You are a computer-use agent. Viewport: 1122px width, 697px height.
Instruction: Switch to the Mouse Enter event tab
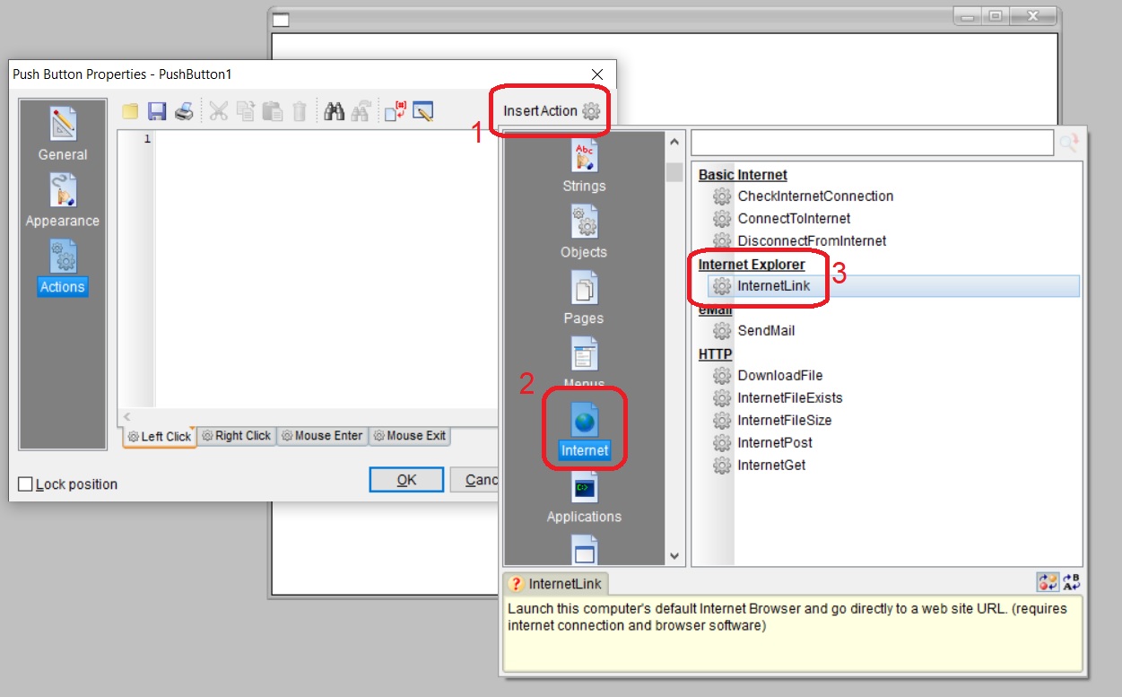click(x=321, y=436)
